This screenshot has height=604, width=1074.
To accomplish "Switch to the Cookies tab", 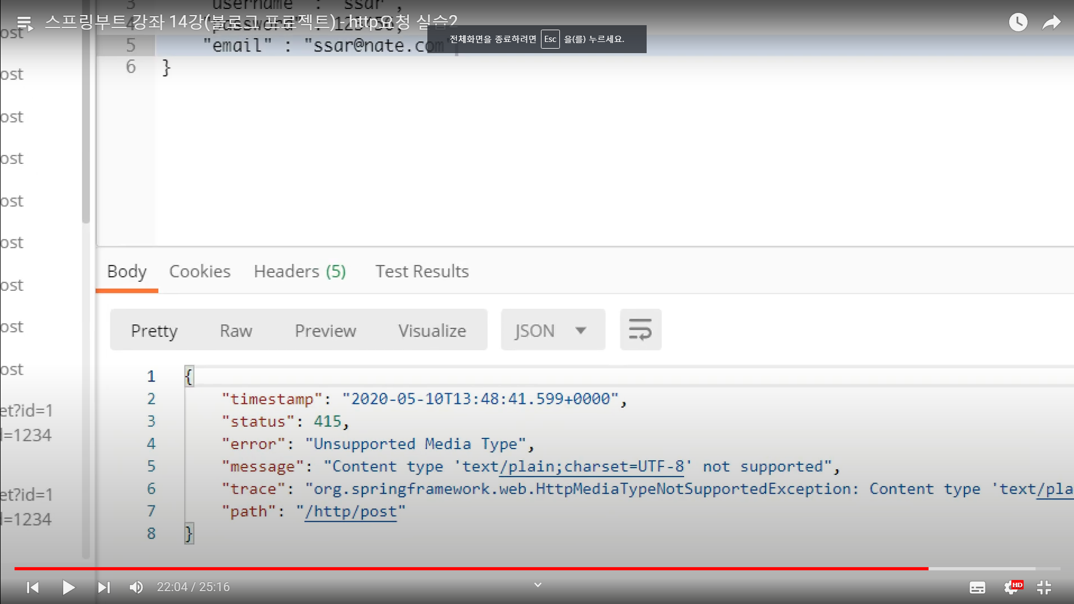I will (200, 271).
